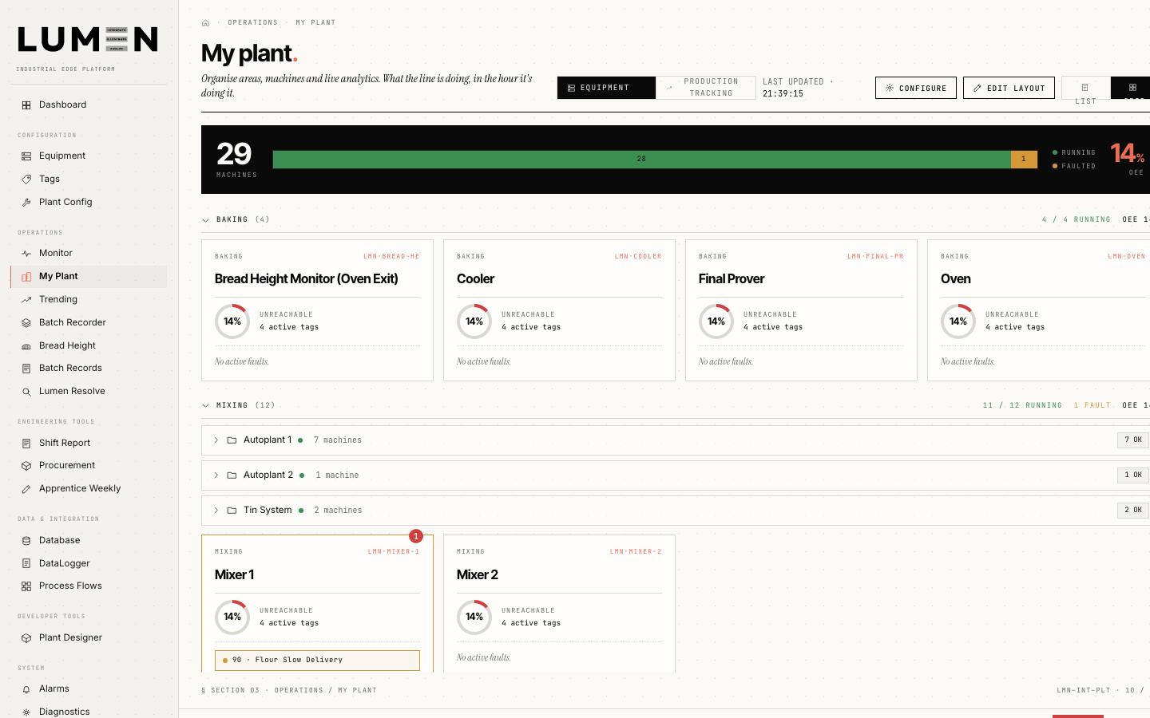Click the Monitor pulse icon
Image resolution: width=1150 pixels, height=718 pixels.
coord(26,254)
